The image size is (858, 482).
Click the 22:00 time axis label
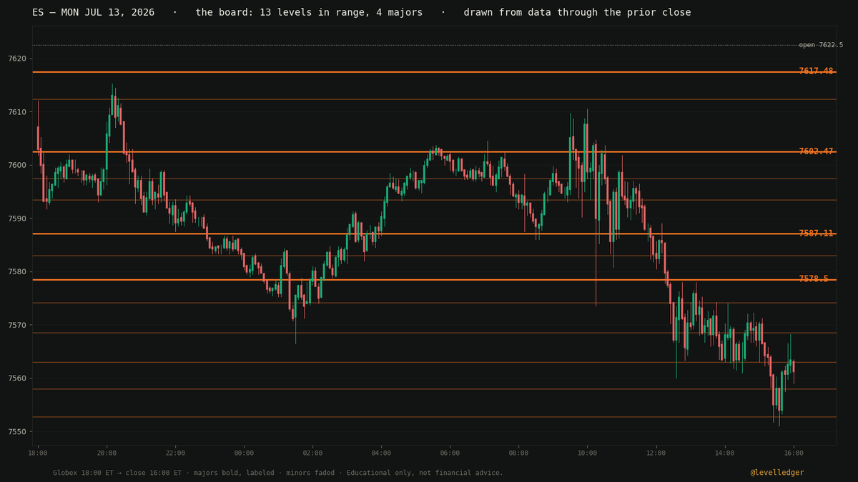pos(175,453)
